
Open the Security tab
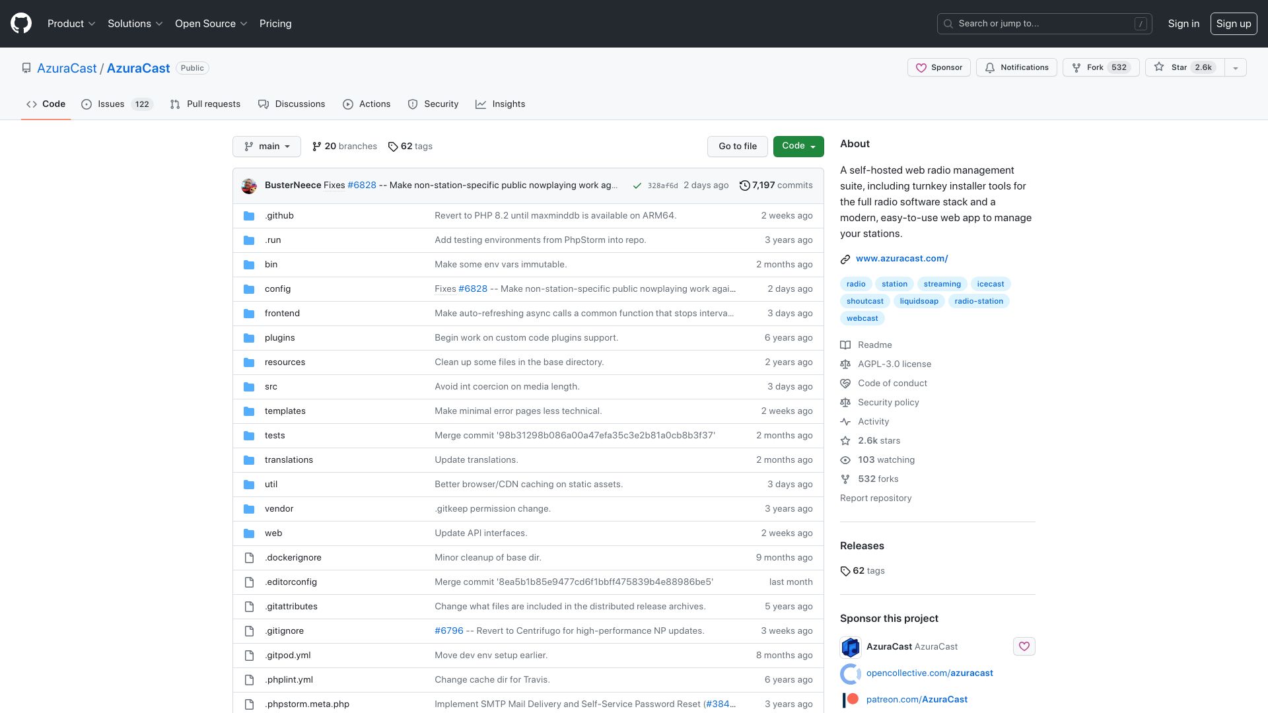433,104
